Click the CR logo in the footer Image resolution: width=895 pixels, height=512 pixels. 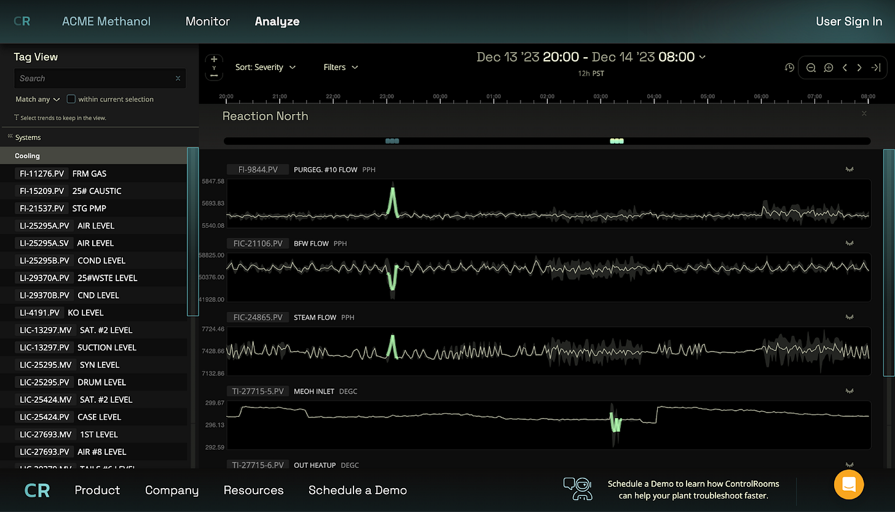[37, 490]
